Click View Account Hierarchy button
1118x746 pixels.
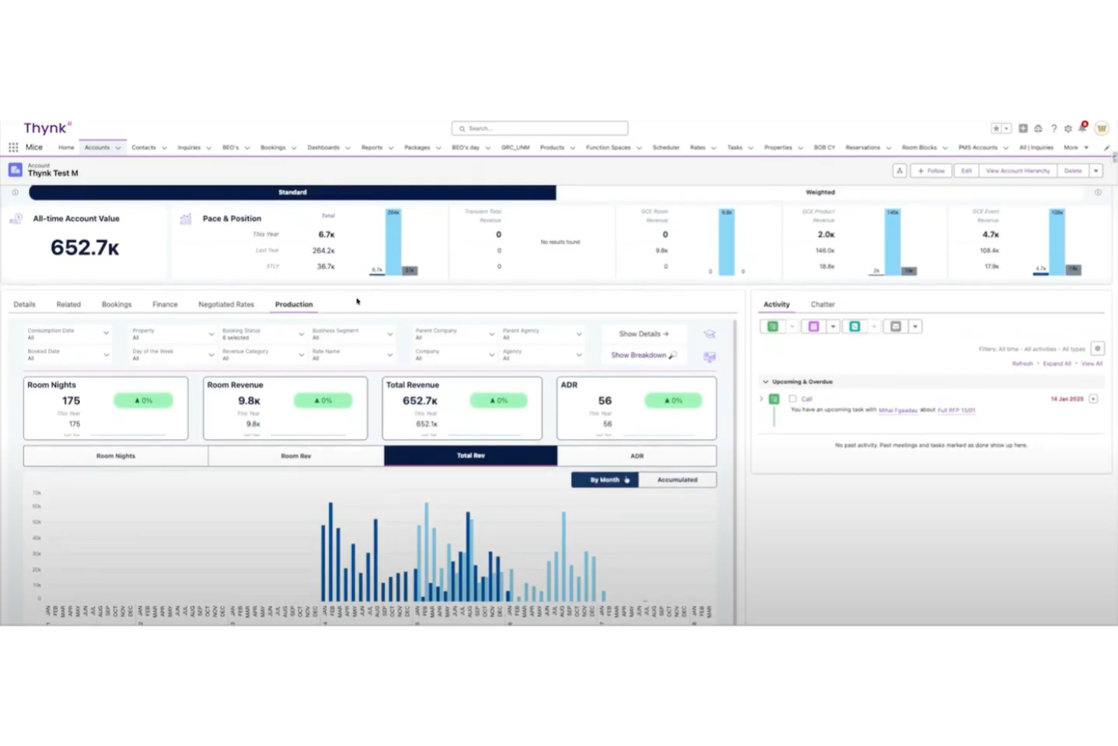(x=1018, y=171)
